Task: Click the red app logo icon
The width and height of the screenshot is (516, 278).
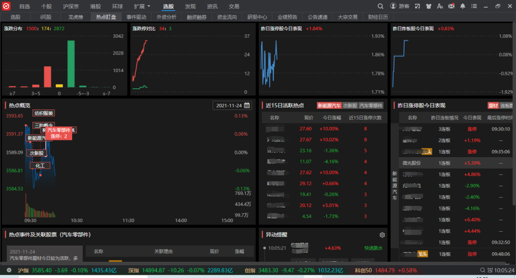Action: point(6,6)
